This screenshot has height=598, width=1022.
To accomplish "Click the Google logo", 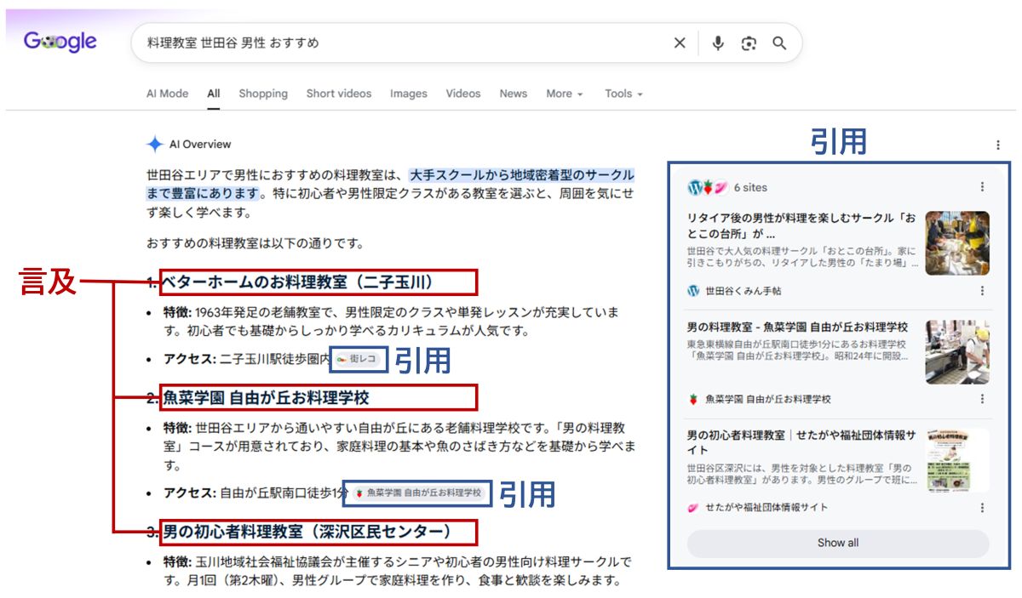I will tap(60, 42).
